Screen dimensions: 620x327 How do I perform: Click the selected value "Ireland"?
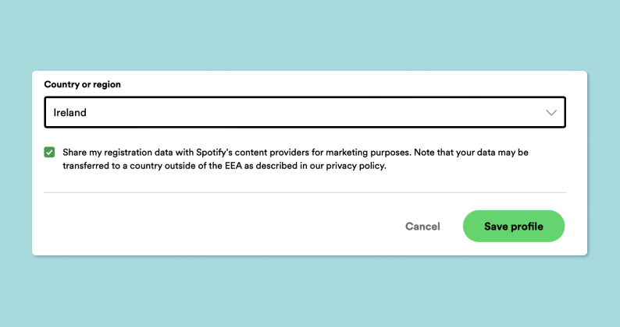[69, 113]
